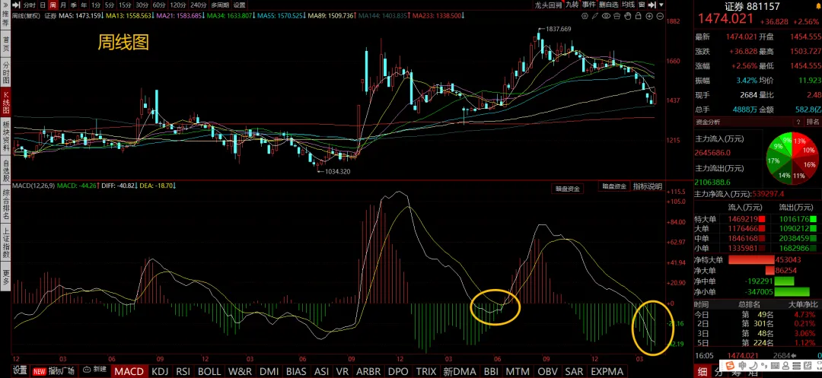Click 新建 to create indicator
The image size is (822, 378).
pyautogui.click(x=94, y=370)
